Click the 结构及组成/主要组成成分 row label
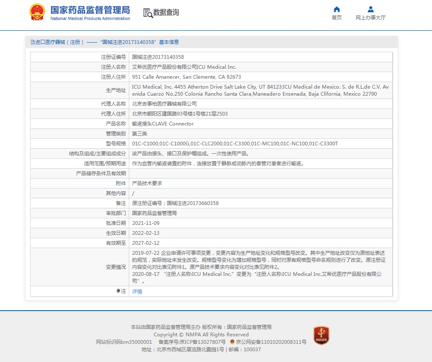This screenshot has height=362, width=432. pyautogui.click(x=97, y=153)
